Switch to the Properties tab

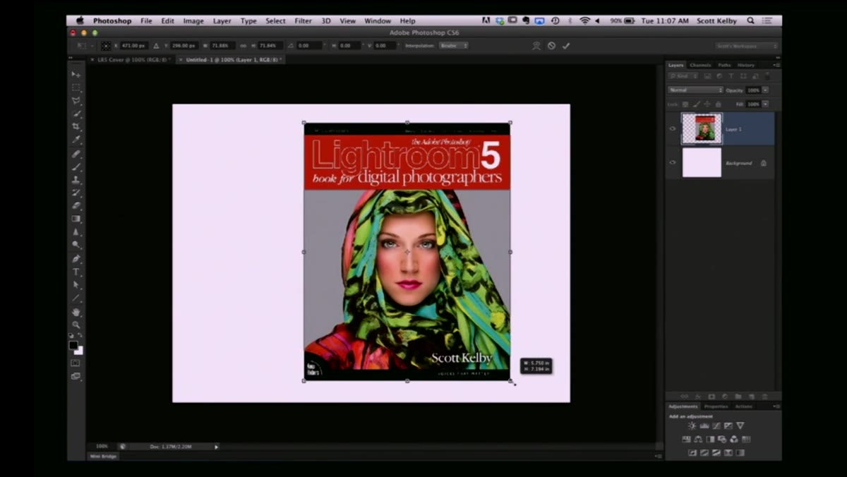pyautogui.click(x=716, y=406)
